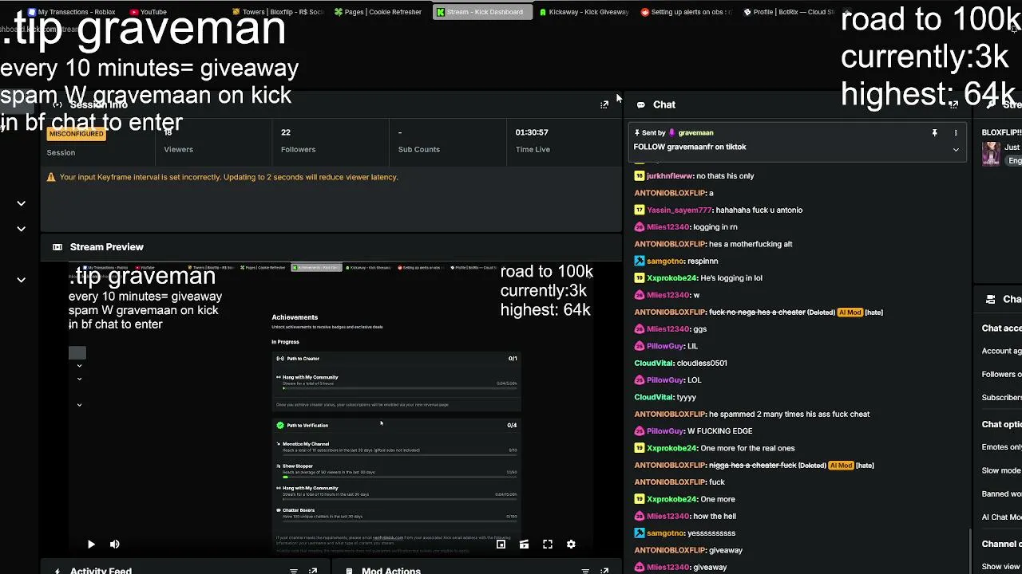Select Stream - Kick Dashboard tab
The image size is (1022, 574).
[x=481, y=12]
